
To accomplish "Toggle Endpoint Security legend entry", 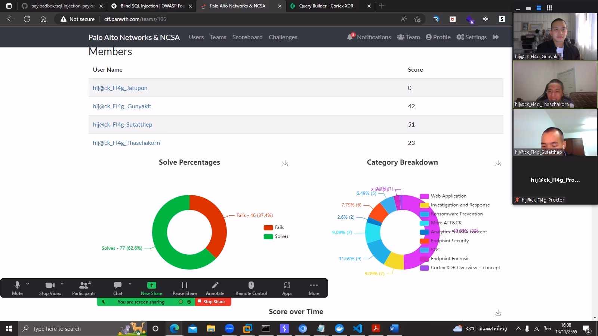I will click(444, 241).
